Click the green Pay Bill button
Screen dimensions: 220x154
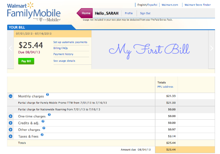(x=26, y=61)
